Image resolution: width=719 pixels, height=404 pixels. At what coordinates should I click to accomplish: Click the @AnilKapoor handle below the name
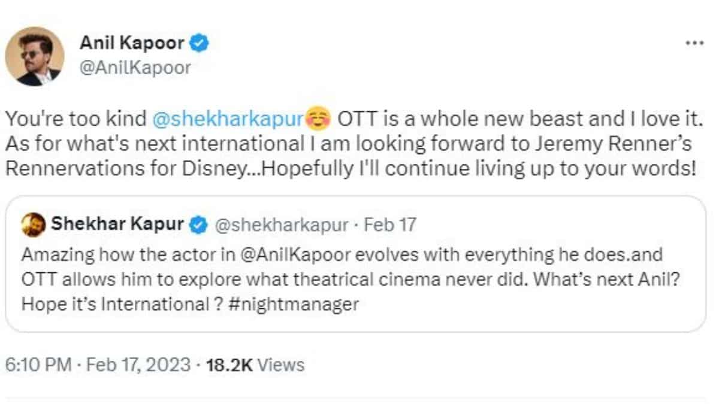(x=135, y=67)
